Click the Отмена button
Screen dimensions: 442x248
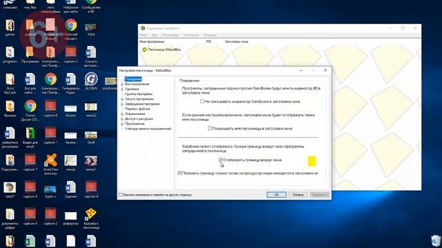click(298, 194)
